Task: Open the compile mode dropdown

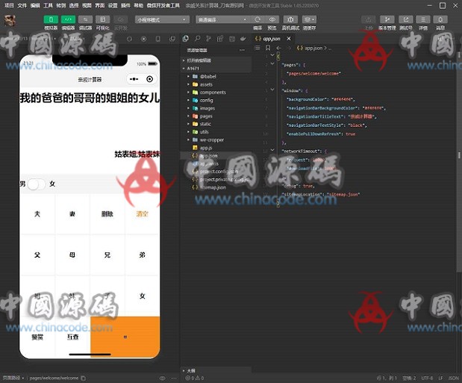Action: [x=222, y=19]
